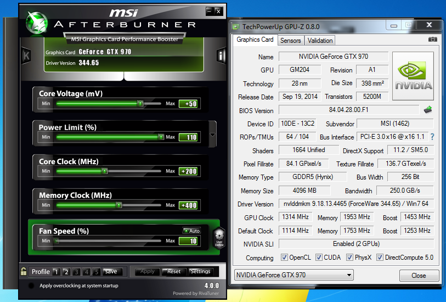Click the Power Limit 110 value box
The height and width of the screenshot is (302, 446).
[189, 137]
